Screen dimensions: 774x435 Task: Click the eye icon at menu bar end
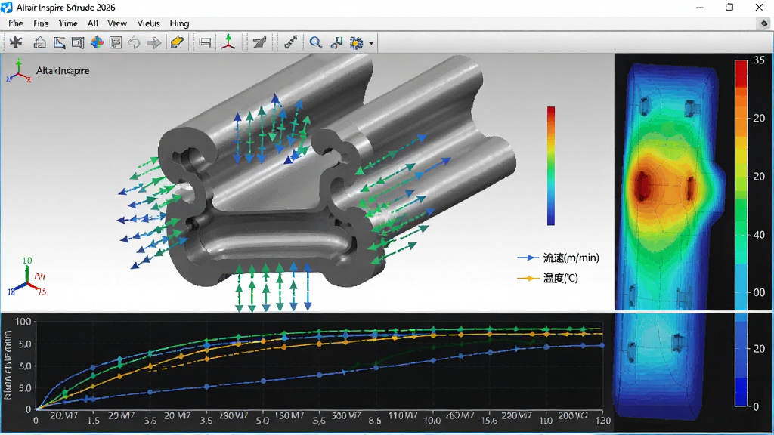pyautogui.click(x=763, y=23)
